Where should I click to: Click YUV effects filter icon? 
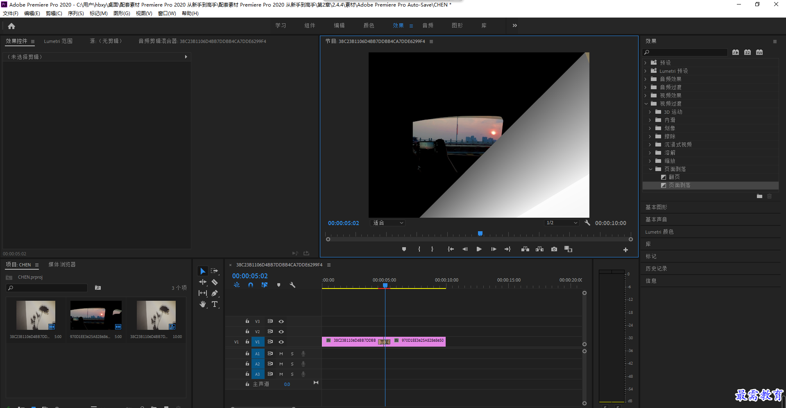tap(759, 52)
